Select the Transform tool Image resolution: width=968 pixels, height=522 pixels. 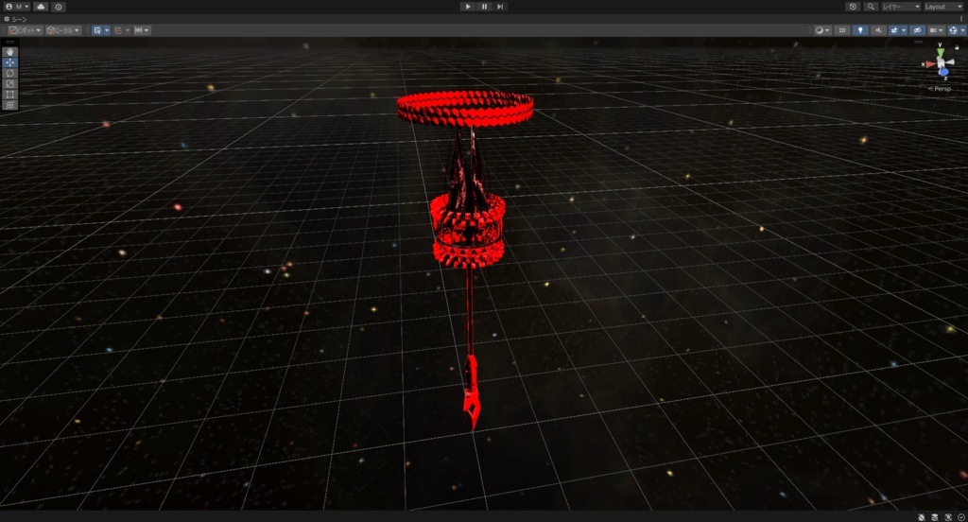(x=9, y=104)
